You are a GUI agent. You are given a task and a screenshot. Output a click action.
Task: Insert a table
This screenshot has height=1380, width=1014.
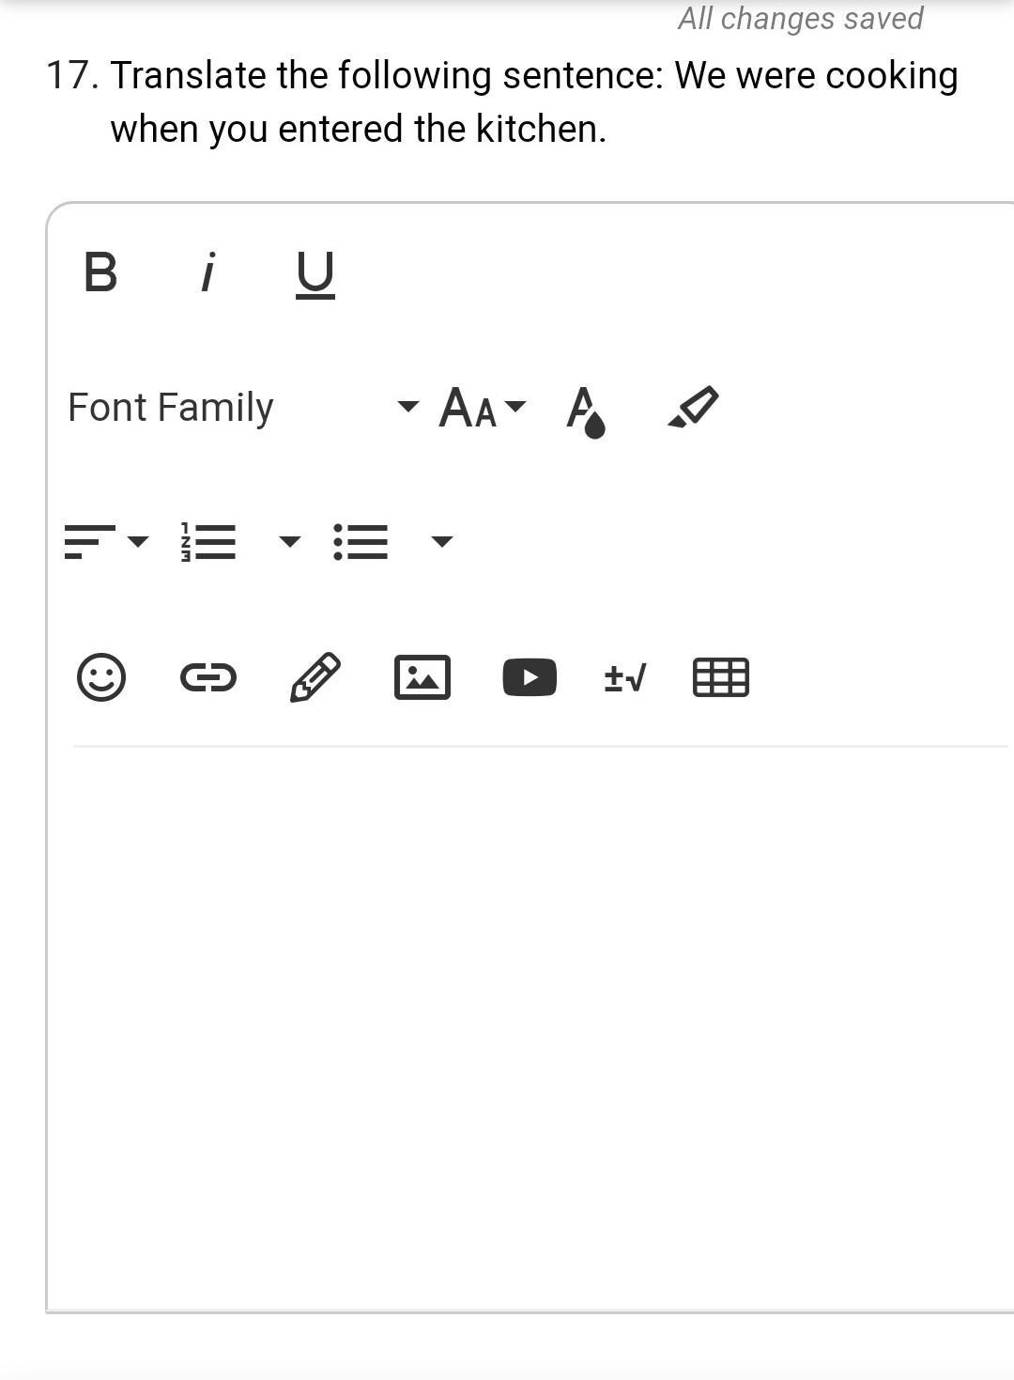click(720, 677)
